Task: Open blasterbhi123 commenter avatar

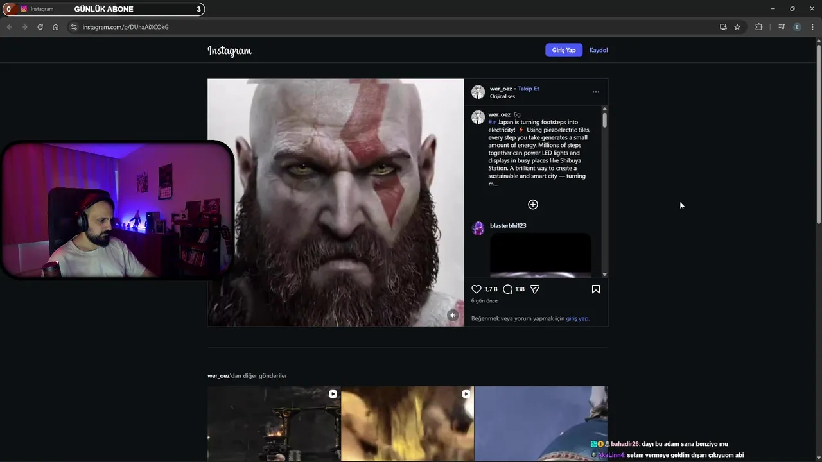Action: pos(478,228)
